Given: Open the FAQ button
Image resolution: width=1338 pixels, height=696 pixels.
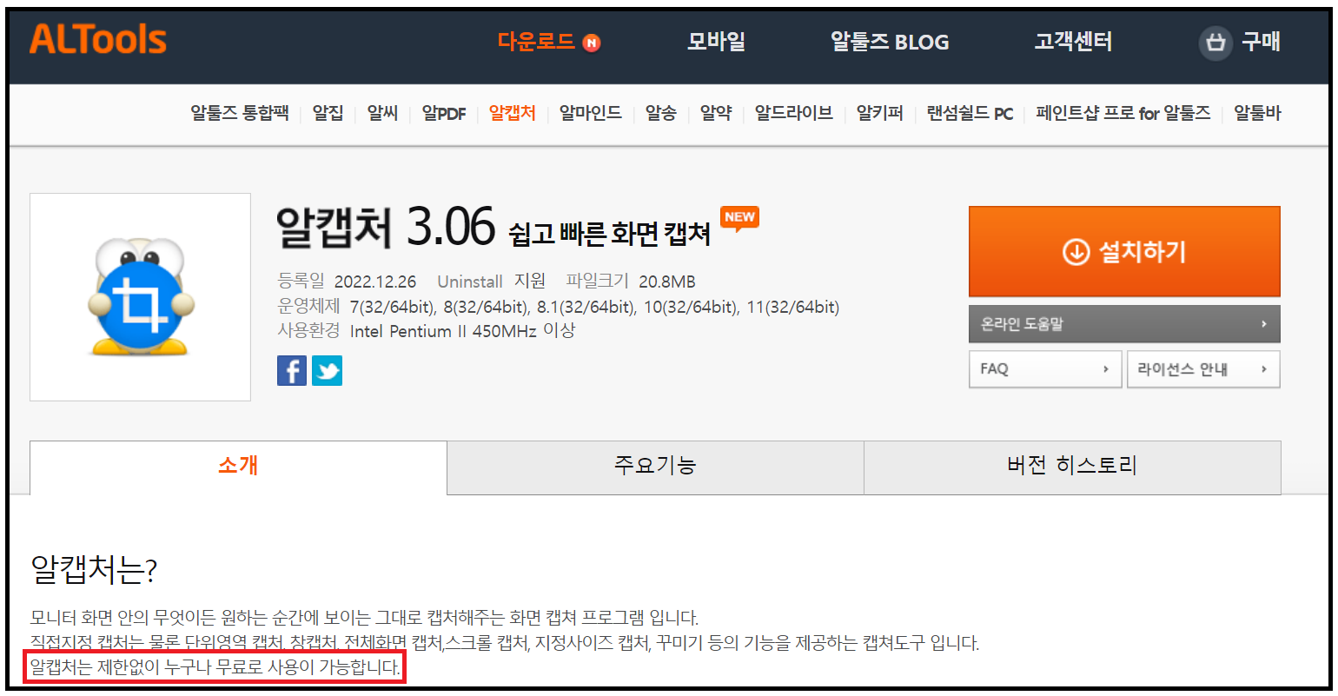Looking at the screenshot, I should (1045, 369).
